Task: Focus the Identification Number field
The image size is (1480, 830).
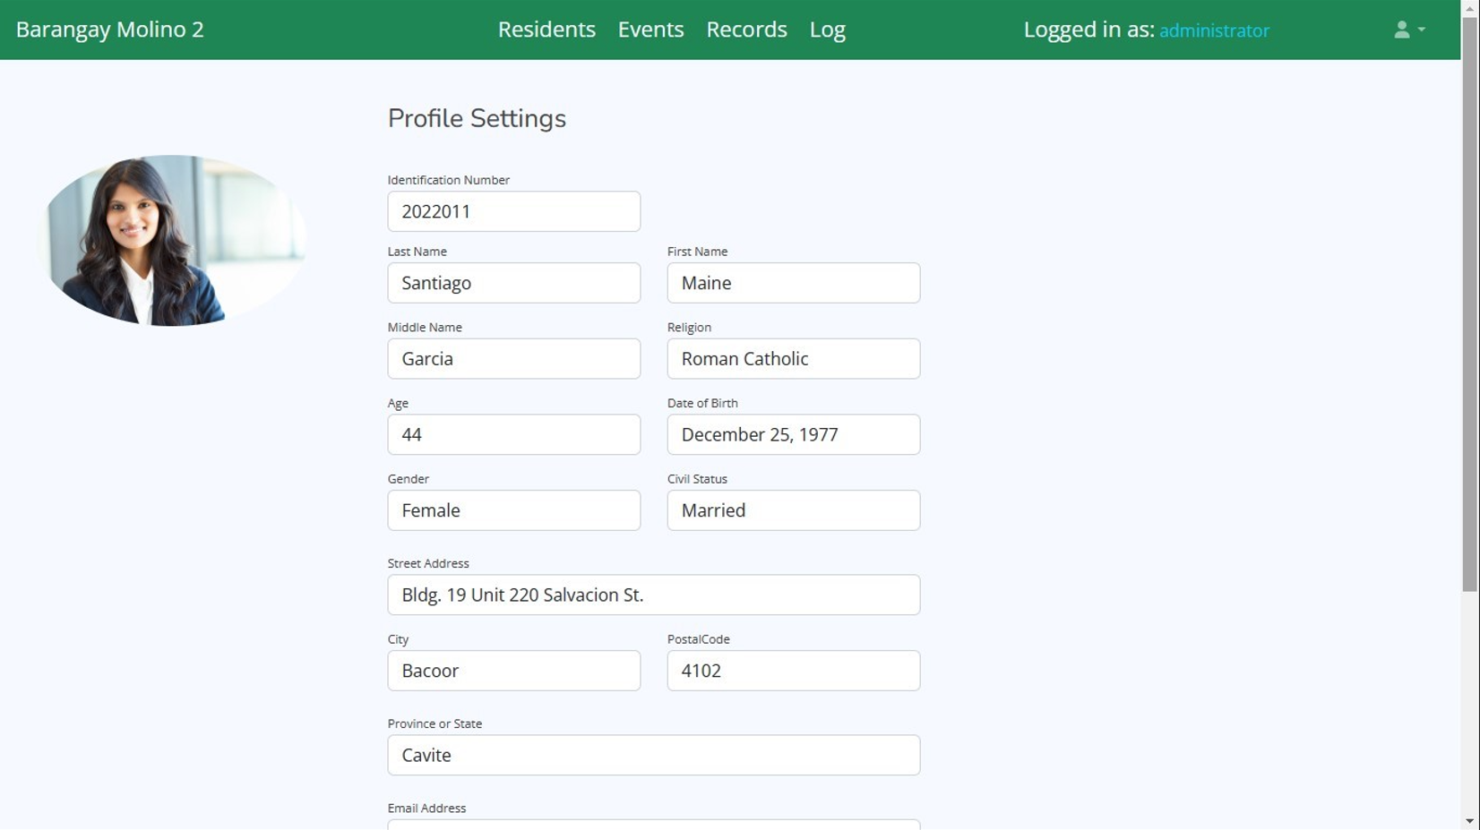Action: tap(513, 211)
